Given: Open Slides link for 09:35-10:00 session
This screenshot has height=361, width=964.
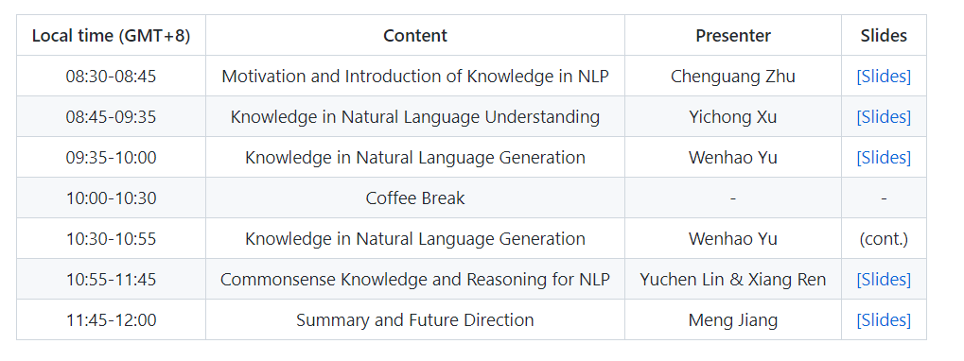Looking at the screenshot, I should pos(884,157).
